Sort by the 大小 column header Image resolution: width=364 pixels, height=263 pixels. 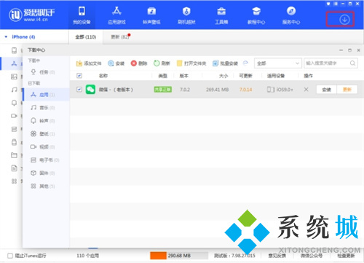pyautogui.click(x=223, y=76)
